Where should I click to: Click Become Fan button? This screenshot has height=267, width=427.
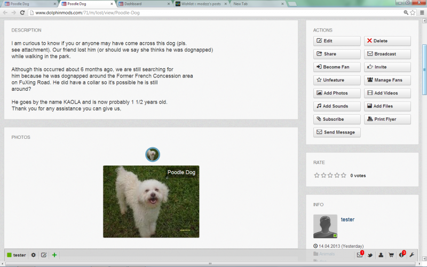(337, 67)
